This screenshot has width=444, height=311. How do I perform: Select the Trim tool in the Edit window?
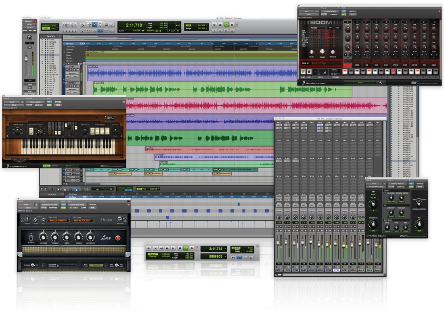tap(88, 25)
